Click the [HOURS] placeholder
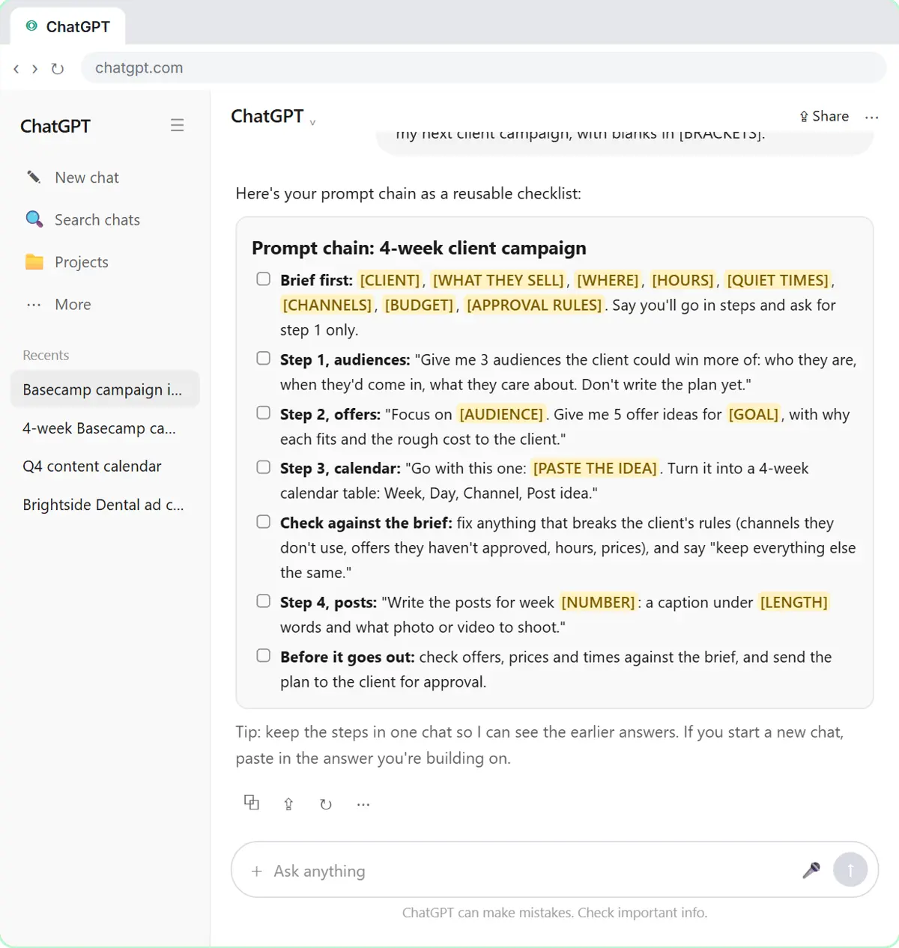The width and height of the screenshot is (899, 948). [682, 280]
